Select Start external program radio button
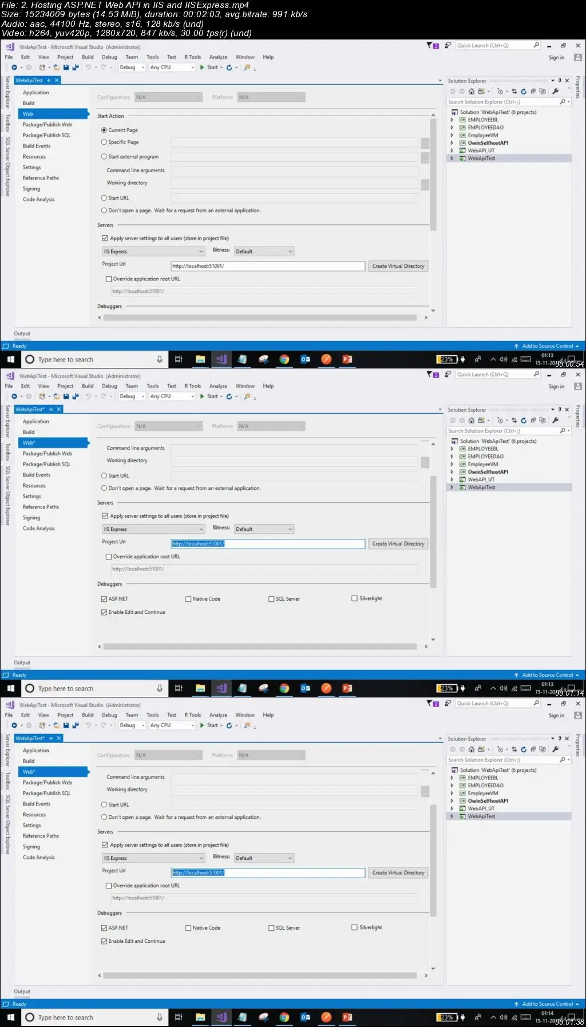Viewport: 586px width, 1027px height. pos(104,156)
